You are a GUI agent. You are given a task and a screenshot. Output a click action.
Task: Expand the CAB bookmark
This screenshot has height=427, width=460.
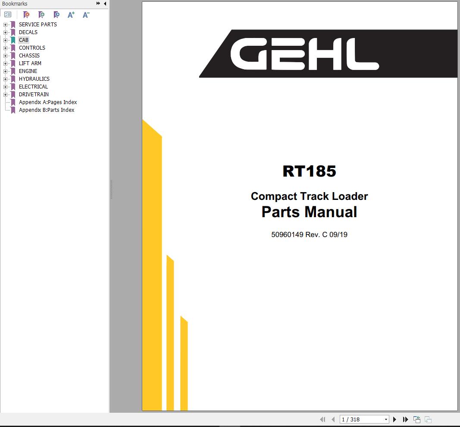[5, 40]
